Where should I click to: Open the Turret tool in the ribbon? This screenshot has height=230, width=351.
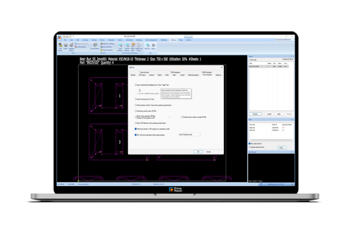(66, 46)
